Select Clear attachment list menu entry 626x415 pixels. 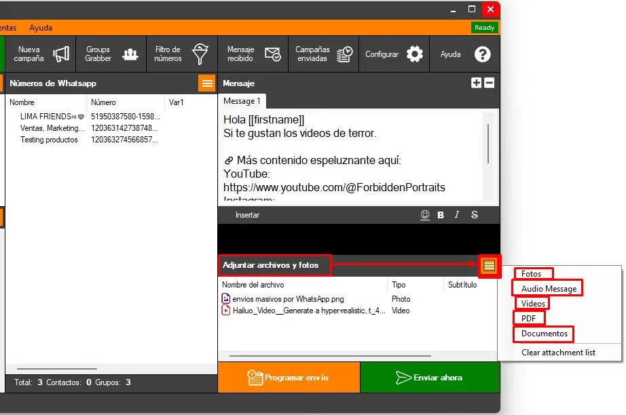(558, 353)
